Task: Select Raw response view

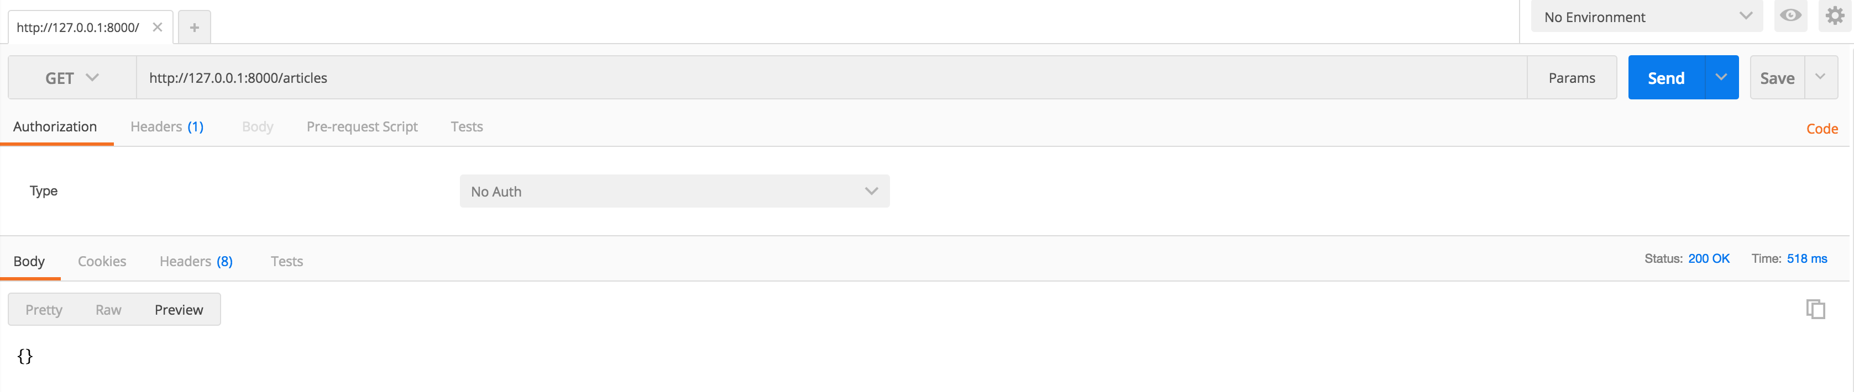Action: click(108, 309)
